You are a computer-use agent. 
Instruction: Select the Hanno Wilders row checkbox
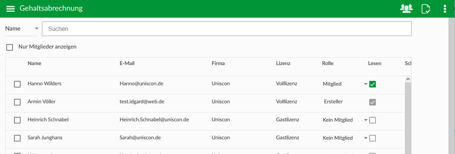[x=17, y=84]
